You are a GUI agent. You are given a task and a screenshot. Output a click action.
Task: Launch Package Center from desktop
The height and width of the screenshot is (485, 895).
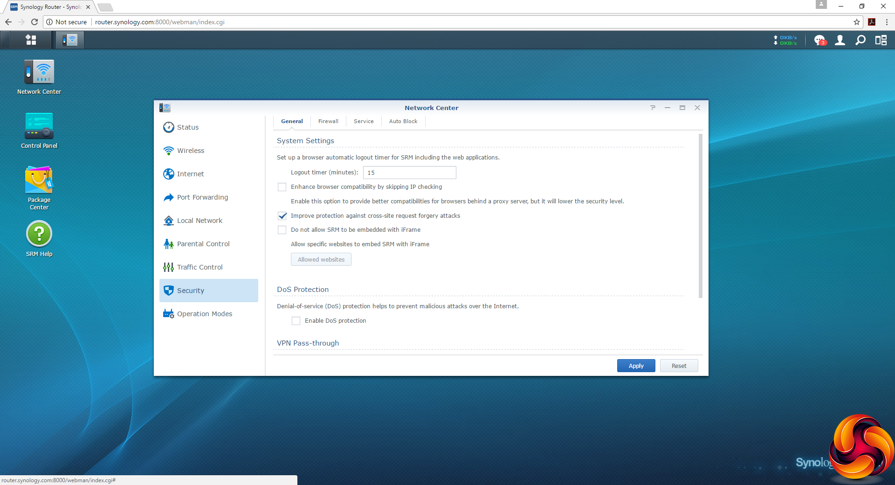pyautogui.click(x=39, y=188)
